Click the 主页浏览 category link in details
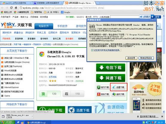The width and height of the screenshot is (166, 124). tap(53, 77)
